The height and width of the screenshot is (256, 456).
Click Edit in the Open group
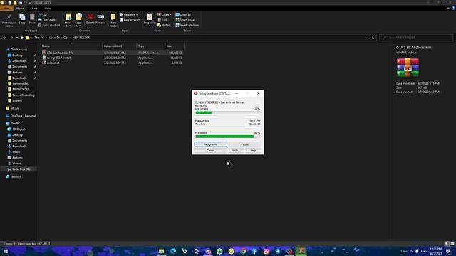click(162, 20)
